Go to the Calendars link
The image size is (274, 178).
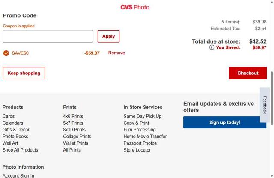[x=13, y=123]
